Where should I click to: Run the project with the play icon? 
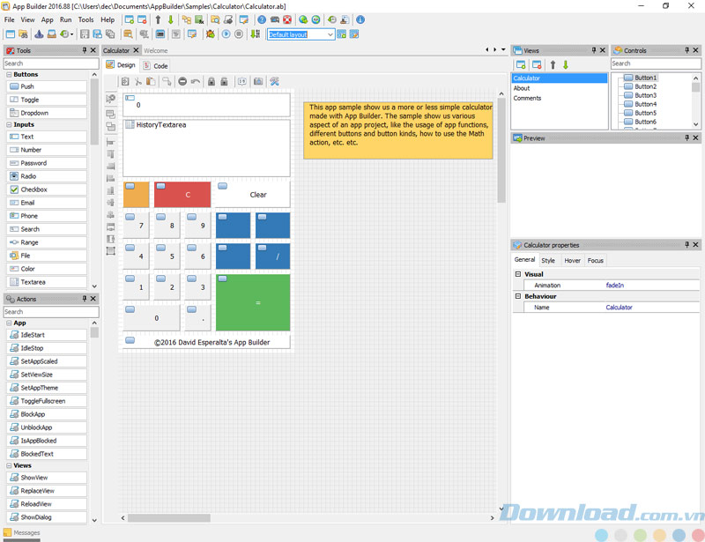click(225, 33)
